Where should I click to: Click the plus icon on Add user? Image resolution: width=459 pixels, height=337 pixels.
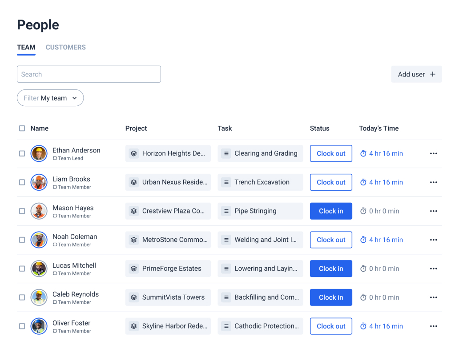coord(433,74)
